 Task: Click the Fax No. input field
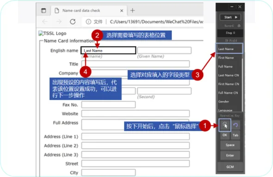point(108,105)
